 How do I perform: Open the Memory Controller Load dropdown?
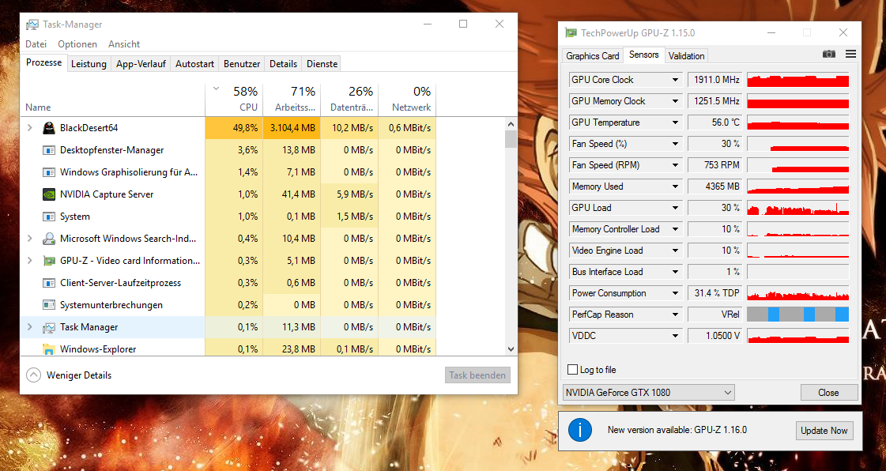coord(675,229)
